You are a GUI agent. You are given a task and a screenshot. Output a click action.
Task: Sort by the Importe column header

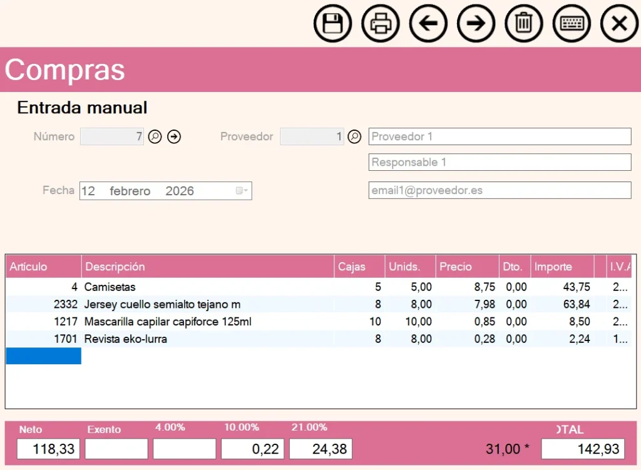[562, 267]
